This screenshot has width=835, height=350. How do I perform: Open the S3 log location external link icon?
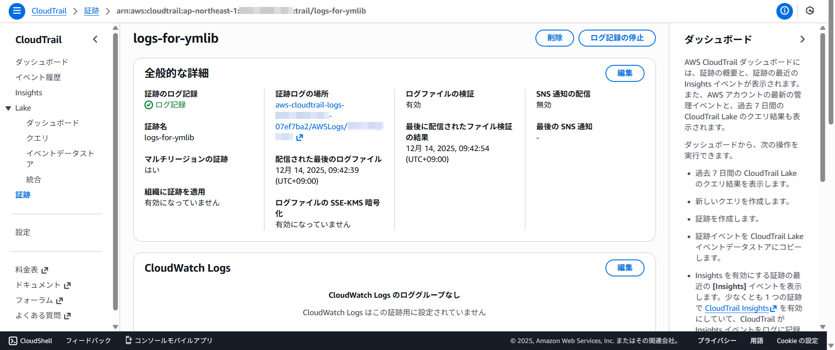click(299, 138)
